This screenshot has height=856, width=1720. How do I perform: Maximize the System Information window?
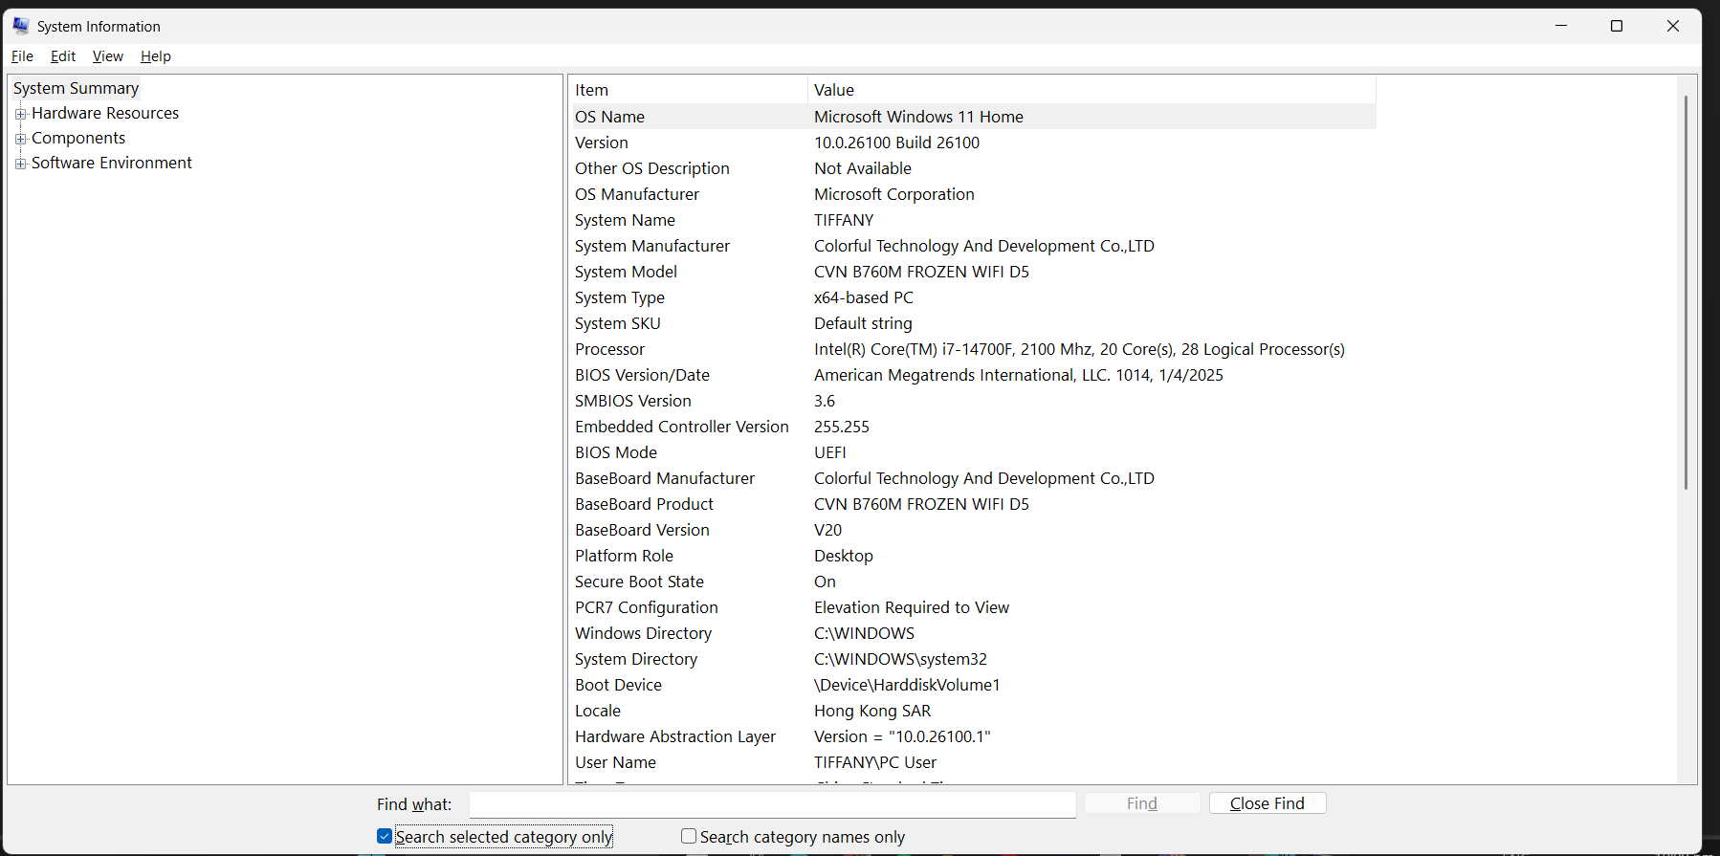[x=1617, y=26]
